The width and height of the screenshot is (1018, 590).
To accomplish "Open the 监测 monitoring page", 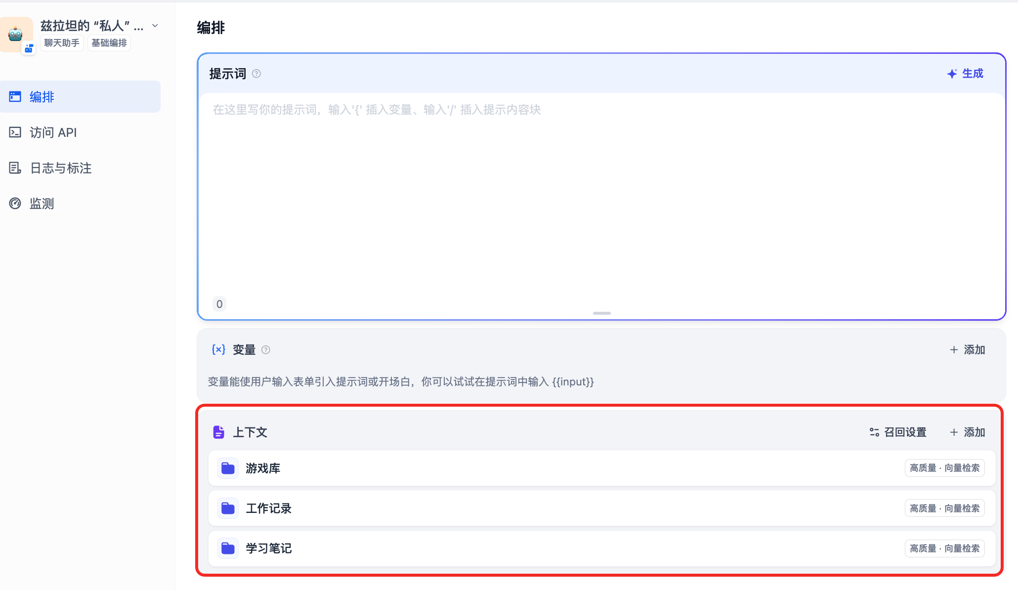I will point(42,204).
